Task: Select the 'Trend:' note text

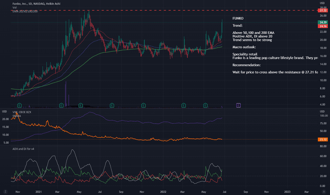Action: [237, 26]
